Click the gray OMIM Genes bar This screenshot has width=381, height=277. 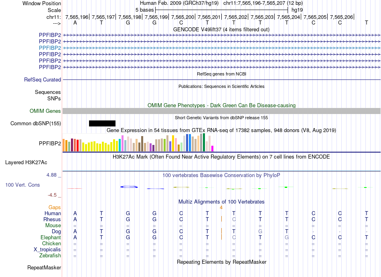221,111
